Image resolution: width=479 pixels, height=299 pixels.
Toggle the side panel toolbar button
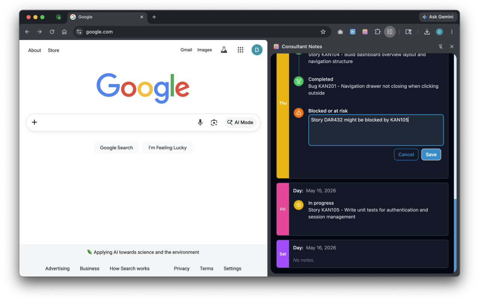390,32
